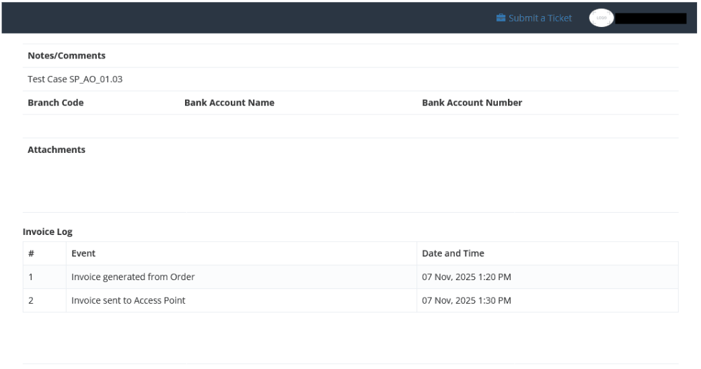Click the round logo avatar in header
The height and width of the screenshot is (369, 701).
601,18
